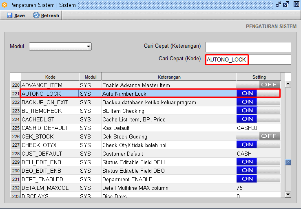This screenshot has width=301, height=209.
Task: Click row number 220 header
Action: tap(15, 85)
